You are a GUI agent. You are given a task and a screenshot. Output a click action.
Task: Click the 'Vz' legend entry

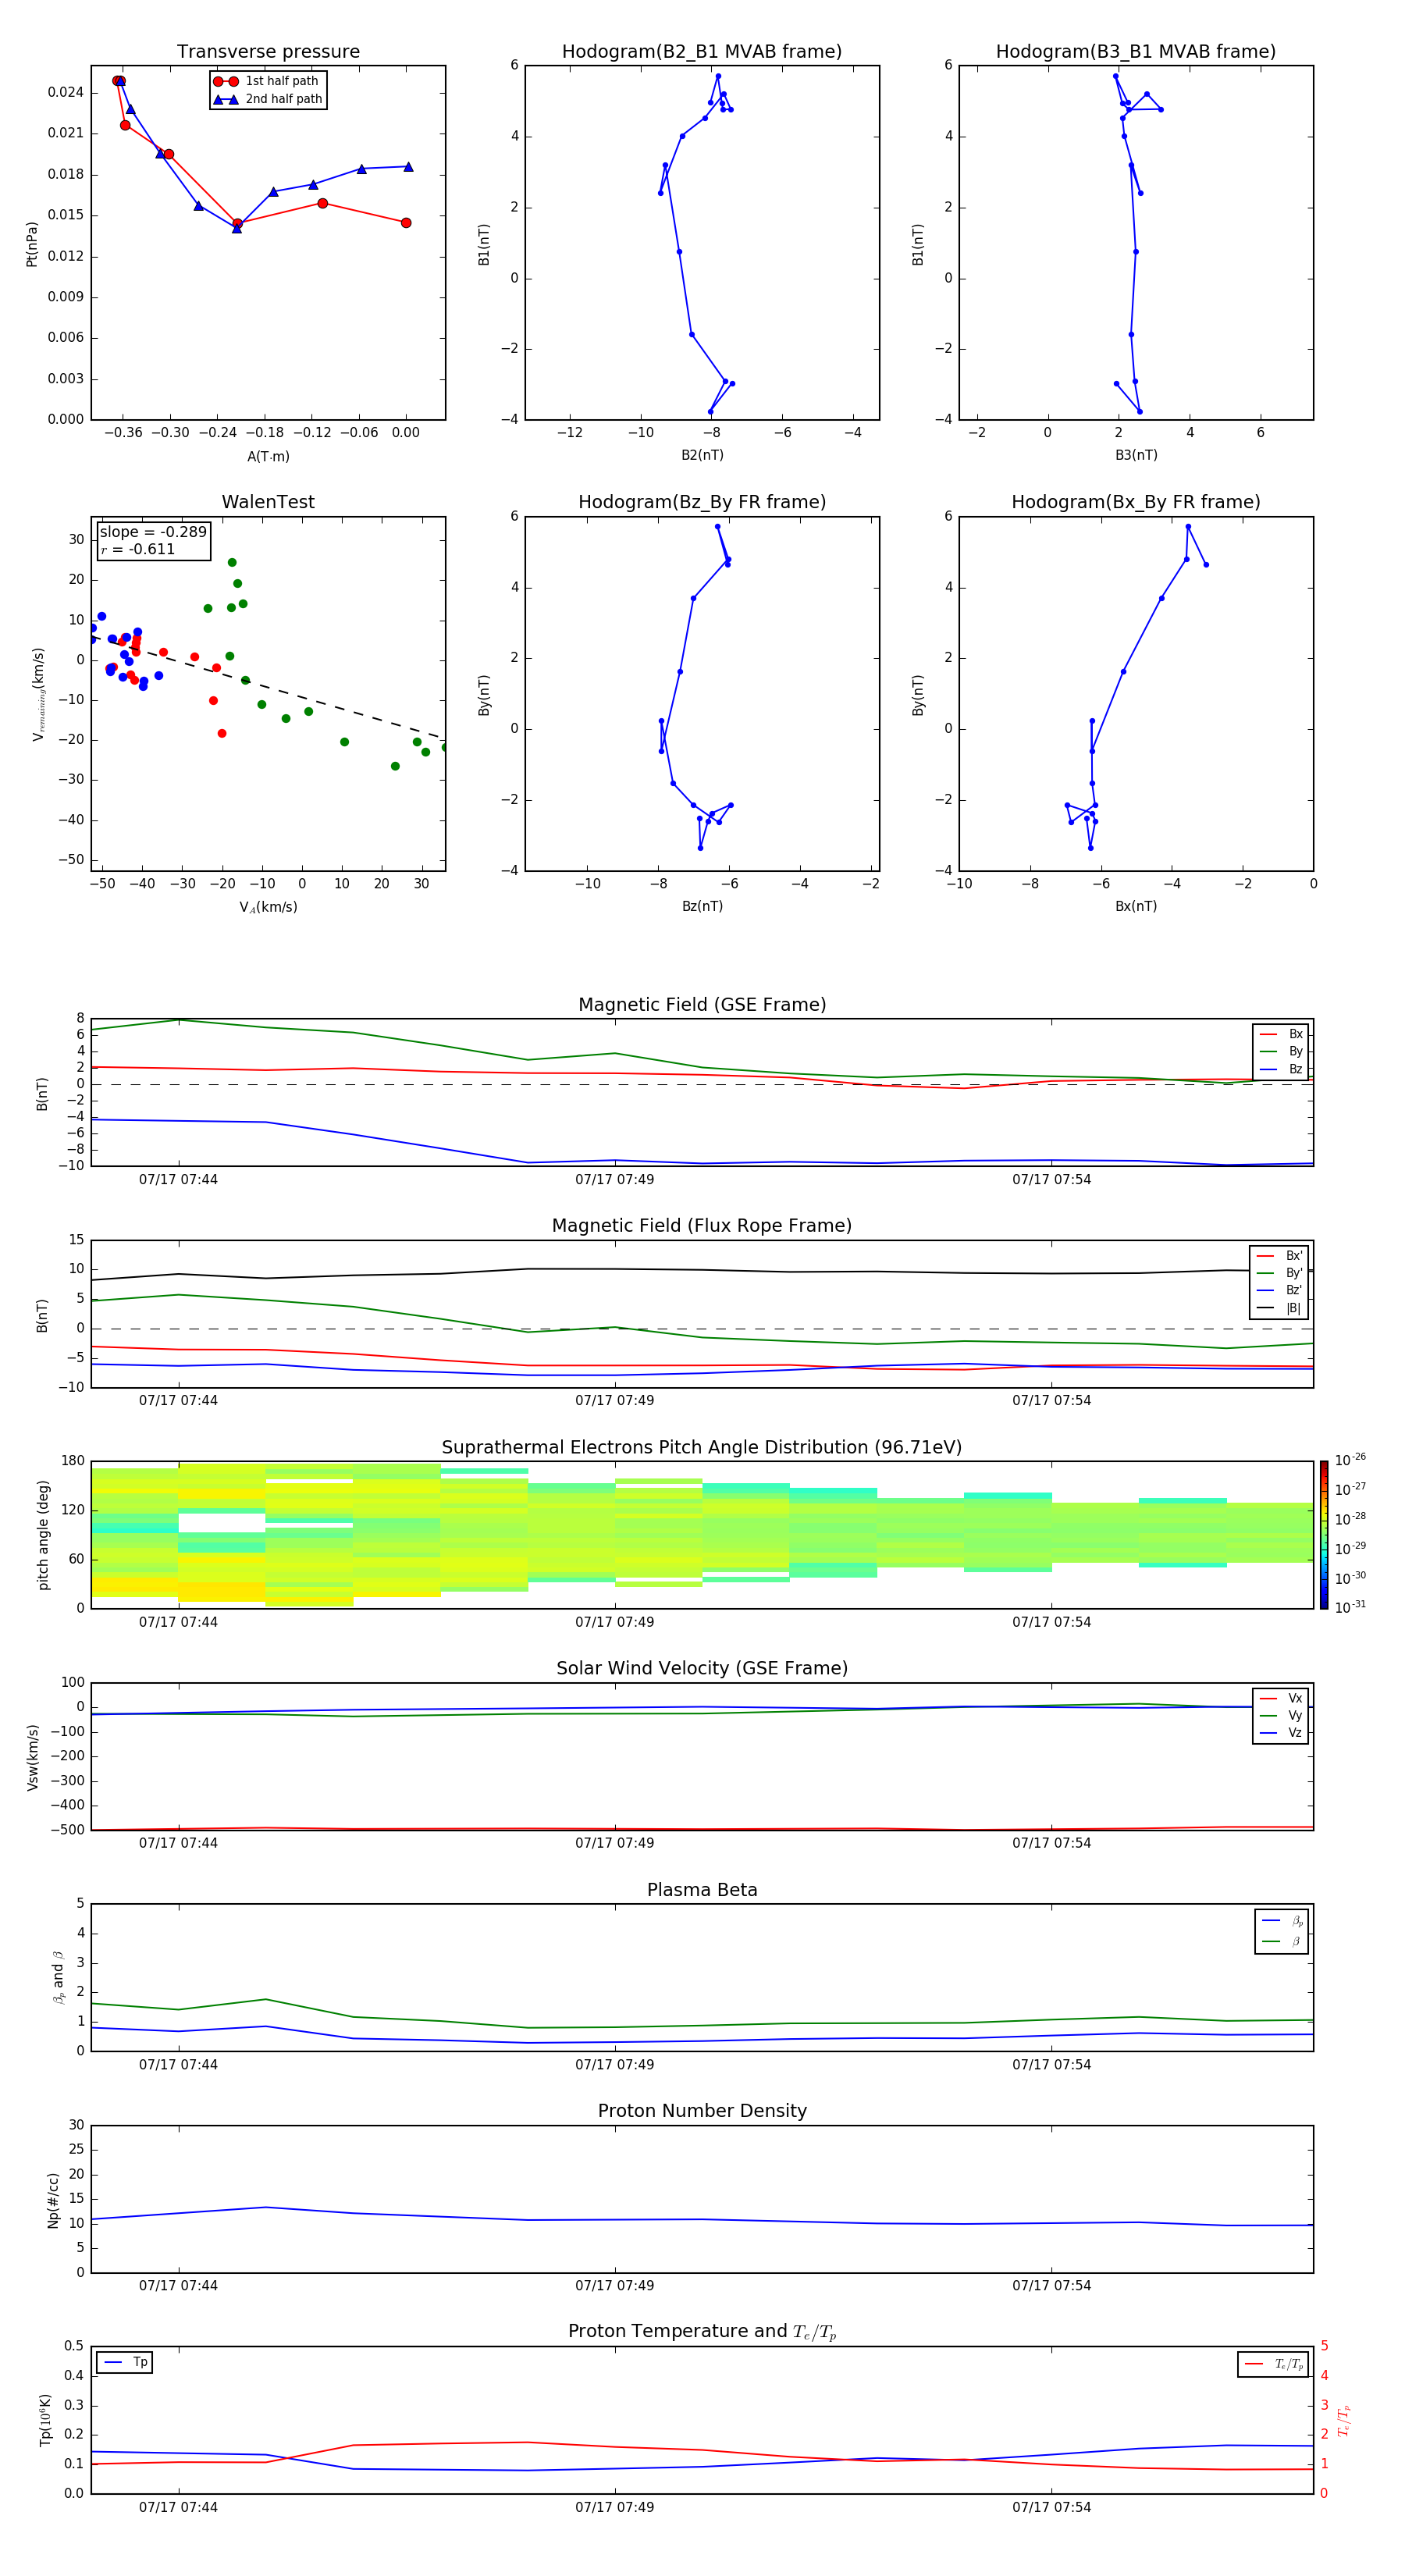tap(1282, 1732)
